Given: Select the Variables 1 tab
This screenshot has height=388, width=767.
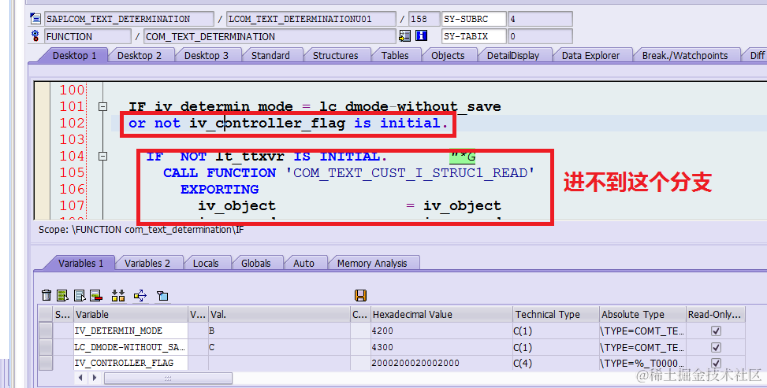Looking at the screenshot, I should (80, 263).
